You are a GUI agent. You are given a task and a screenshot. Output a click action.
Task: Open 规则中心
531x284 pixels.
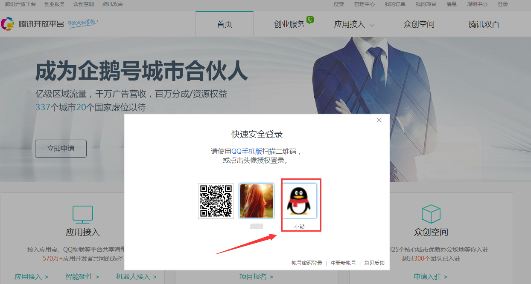pos(477,4)
